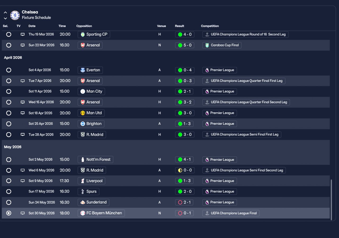The width and height of the screenshot is (339, 238).
Task: Click the Premier League icon on Everton row
Action: 207,70
